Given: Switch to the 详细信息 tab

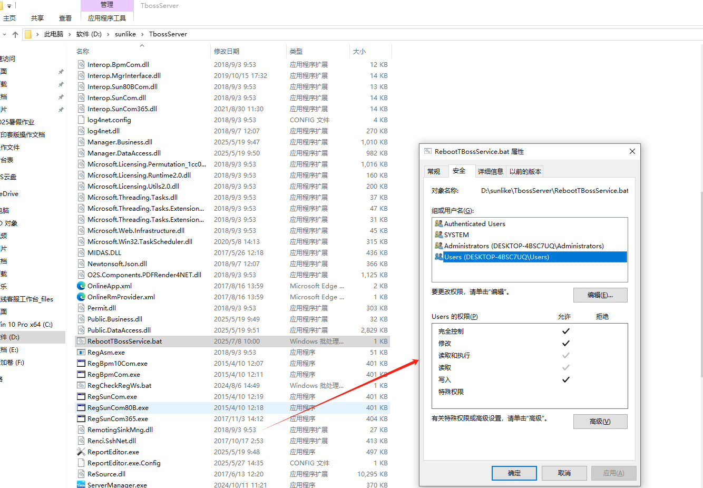Looking at the screenshot, I should pyautogui.click(x=490, y=171).
